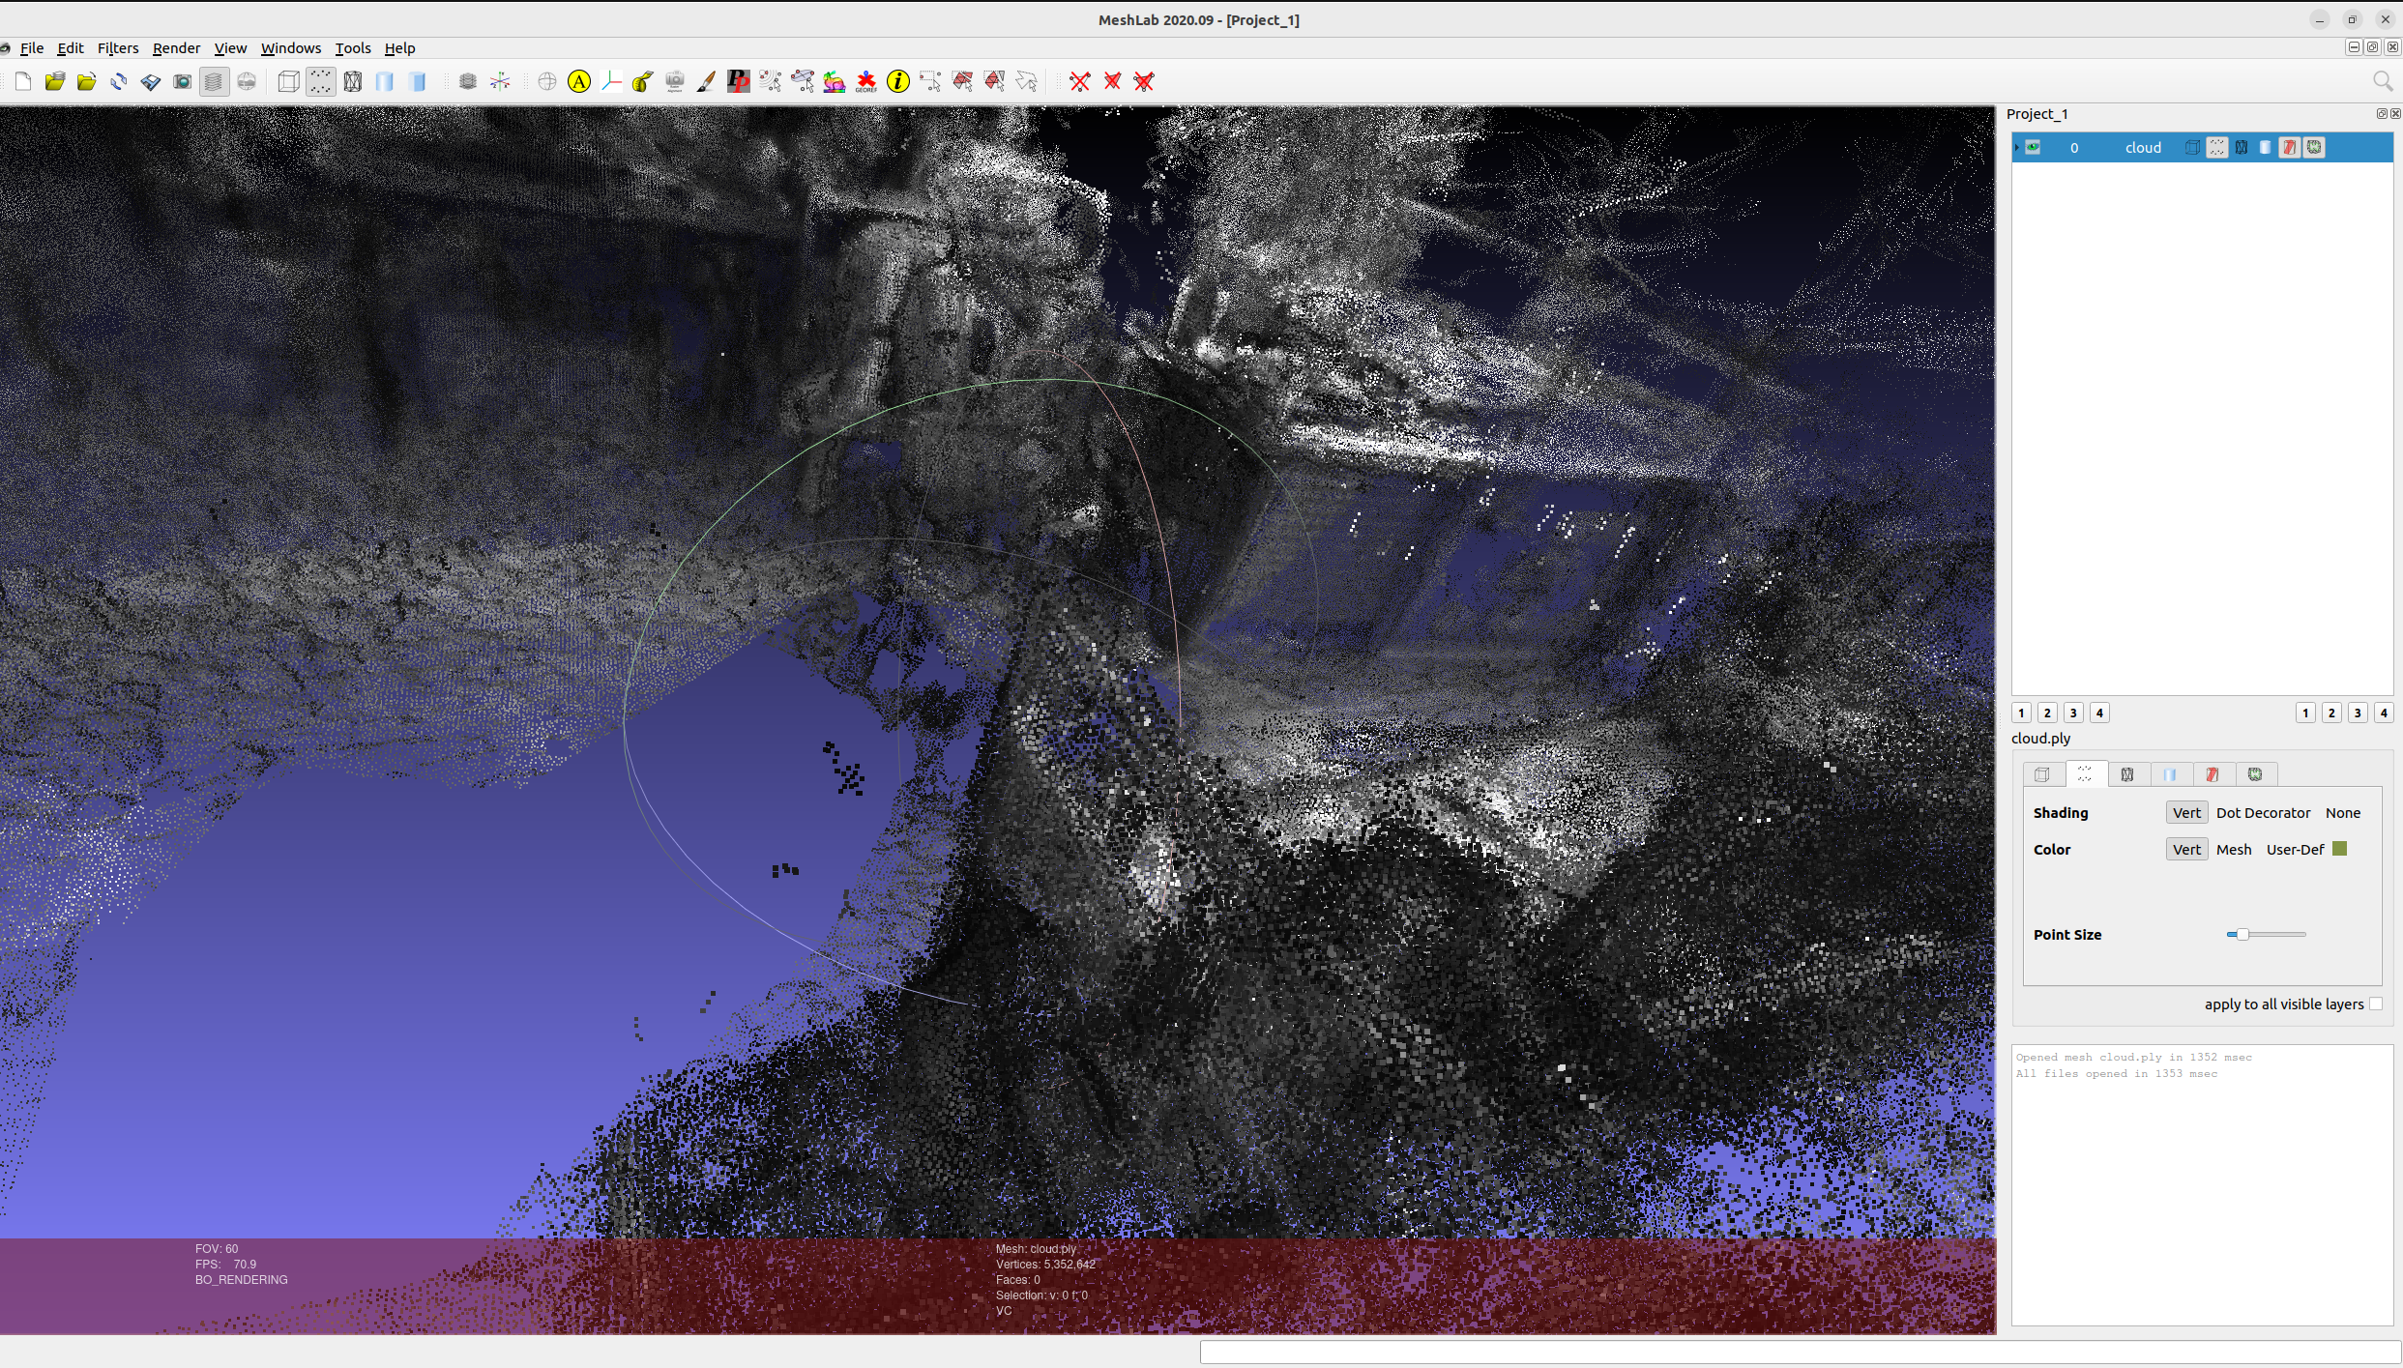This screenshot has height=1368, width=2403.
Task: Select the Measuring tape tool
Action: [642, 82]
